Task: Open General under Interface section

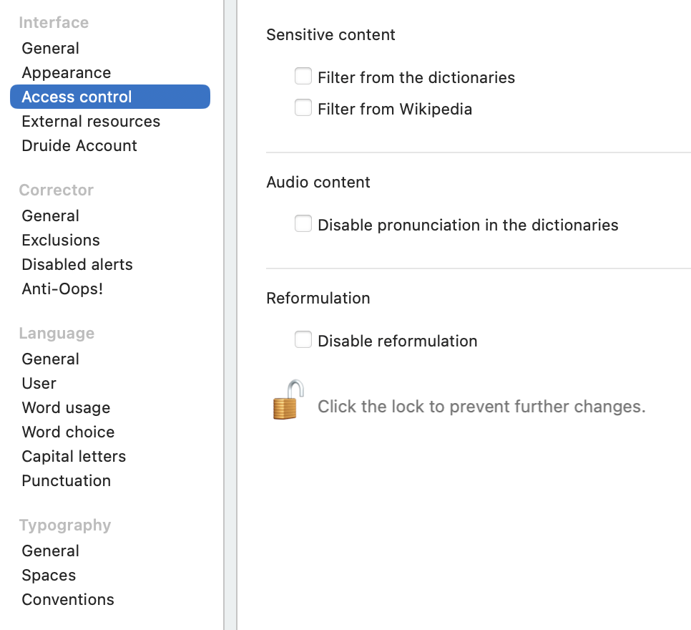Action: tap(50, 49)
